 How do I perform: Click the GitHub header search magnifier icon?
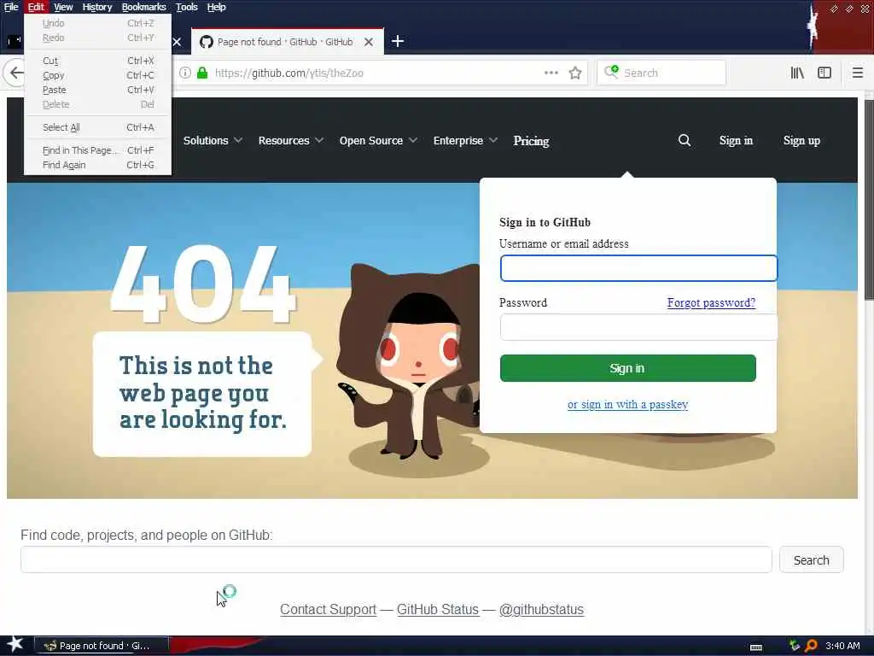coord(685,141)
